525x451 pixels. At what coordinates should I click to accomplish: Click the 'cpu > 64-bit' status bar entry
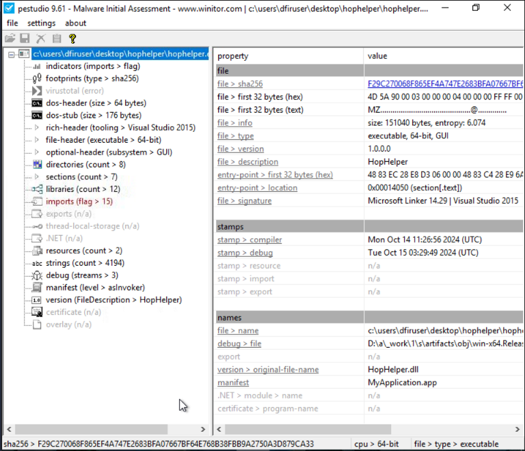(377, 444)
